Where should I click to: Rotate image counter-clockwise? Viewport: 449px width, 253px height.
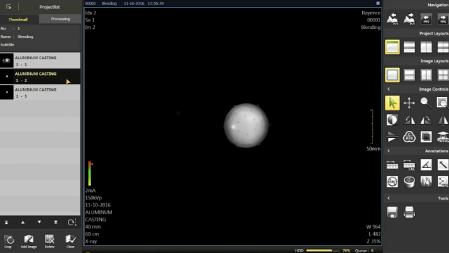tap(409, 120)
